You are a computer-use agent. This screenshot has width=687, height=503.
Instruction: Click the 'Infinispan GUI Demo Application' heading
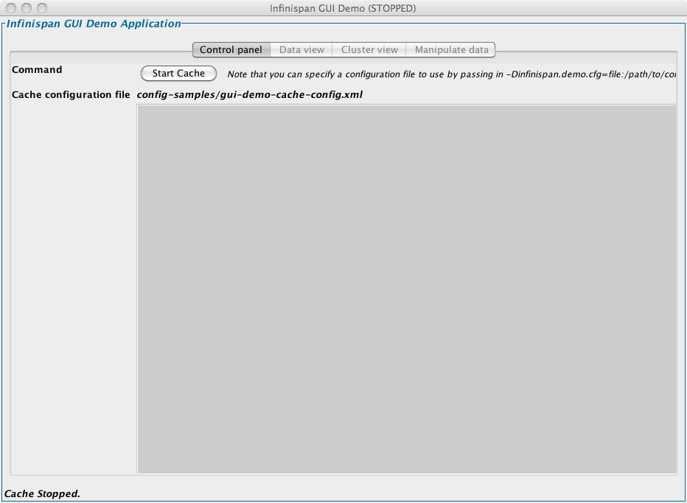(x=94, y=24)
